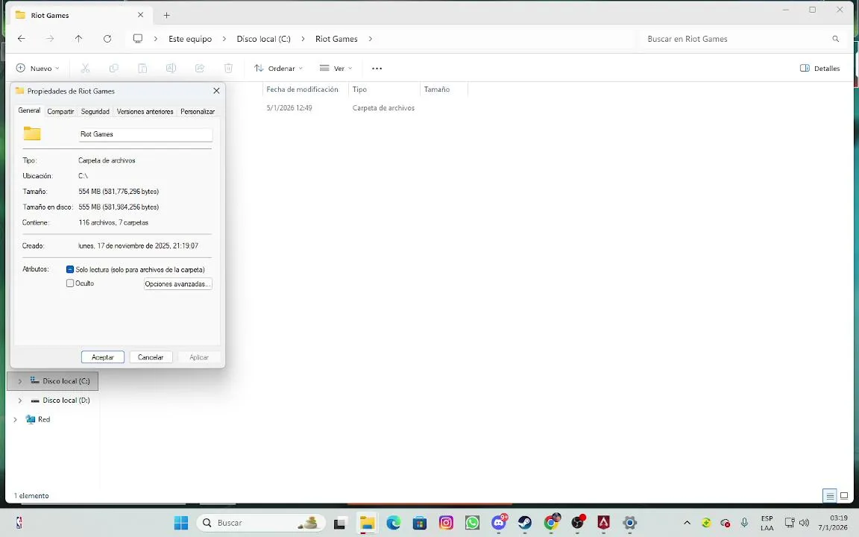
Task: Click the Copy icon in toolbar
Action: 114,68
